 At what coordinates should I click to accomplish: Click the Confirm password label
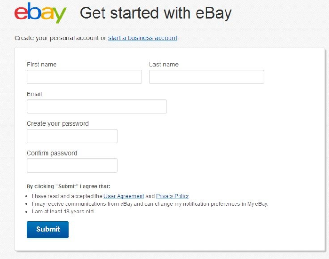(x=52, y=153)
